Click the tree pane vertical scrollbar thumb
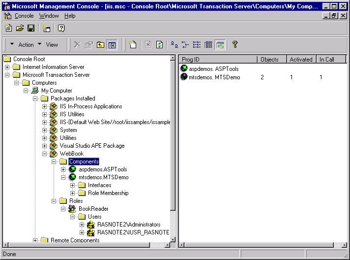Image resolution: width=350 pixels, height=260 pixels. coord(173,135)
